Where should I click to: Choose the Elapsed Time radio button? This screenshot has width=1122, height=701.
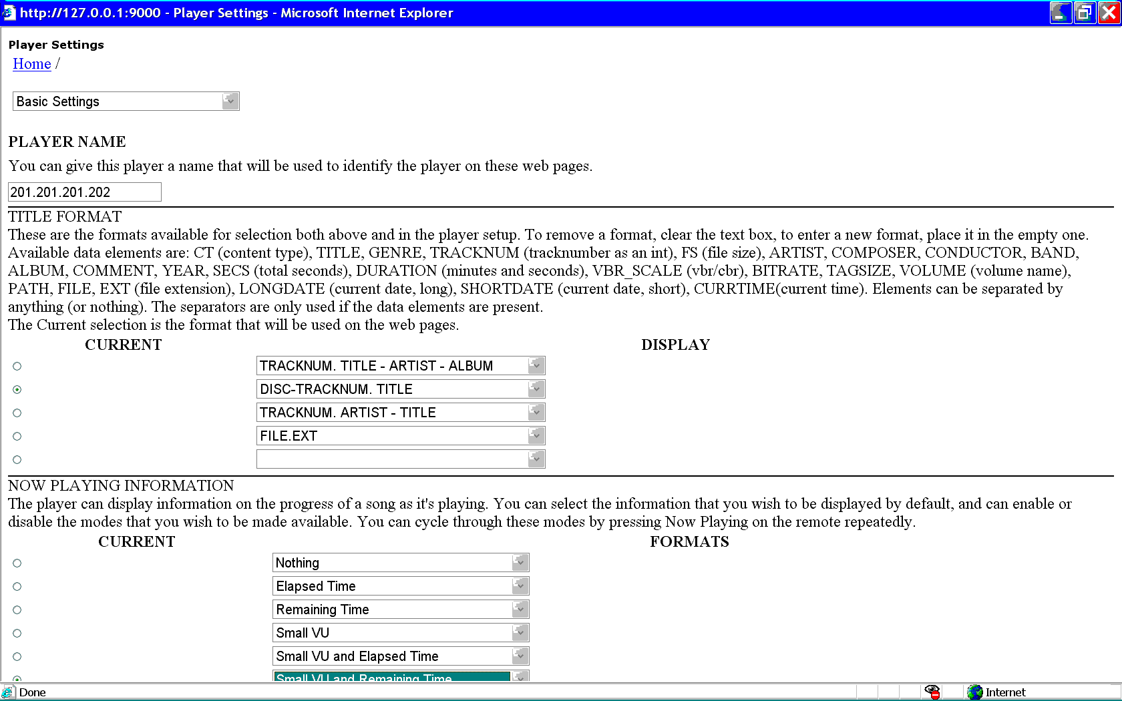(17, 586)
